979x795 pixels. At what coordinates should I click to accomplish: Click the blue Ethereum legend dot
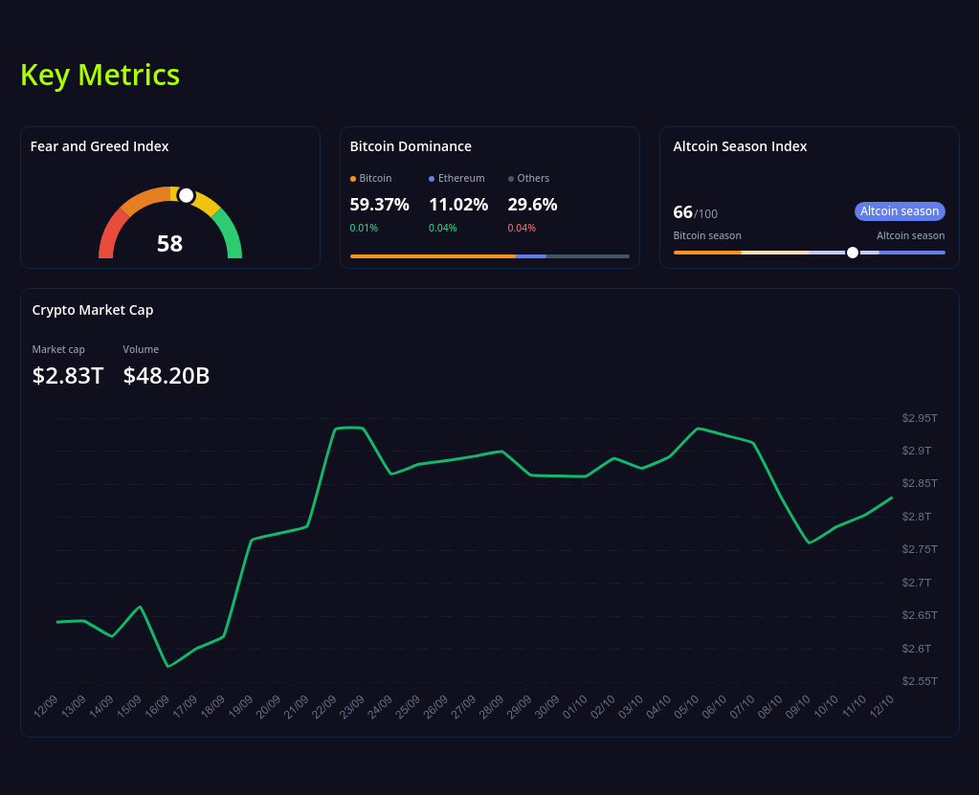pos(432,179)
